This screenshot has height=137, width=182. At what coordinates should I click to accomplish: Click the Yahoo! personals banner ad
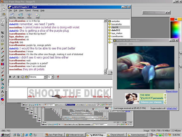click(146, 98)
